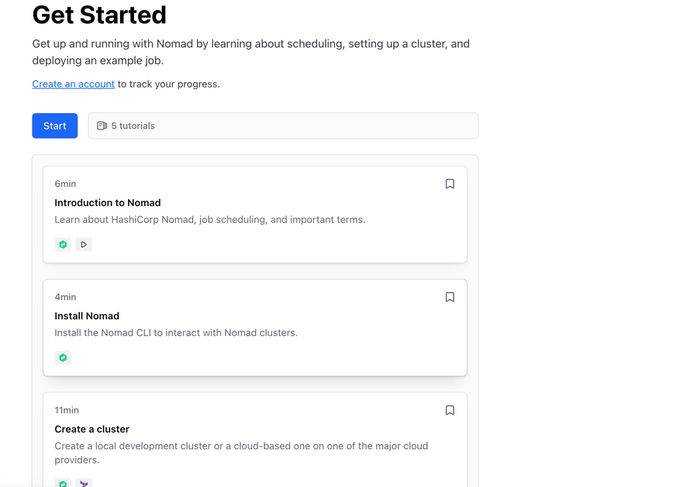Open the Create an account link
The width and height of the screenshot is (697, 487).
[x=73, y=84]
